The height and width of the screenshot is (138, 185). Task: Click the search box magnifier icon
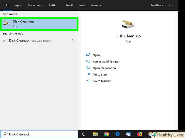tap(5, 134)
